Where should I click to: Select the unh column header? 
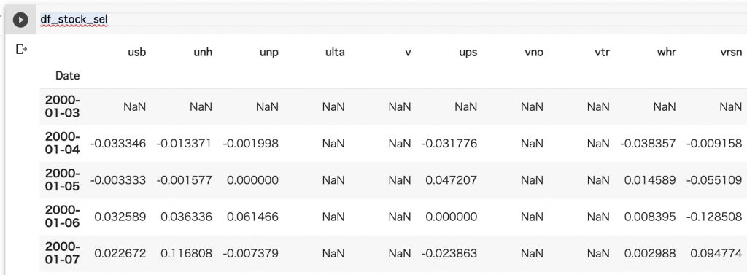(203, 53)
